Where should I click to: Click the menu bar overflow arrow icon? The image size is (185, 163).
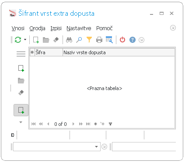click(x=173, y=28)
